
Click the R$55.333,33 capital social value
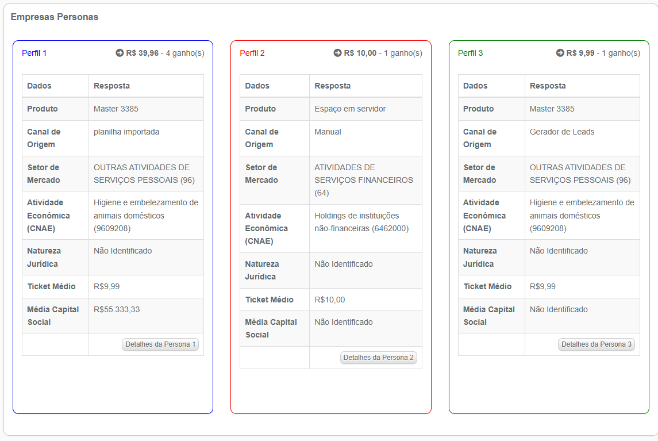[x=117, y=309]
